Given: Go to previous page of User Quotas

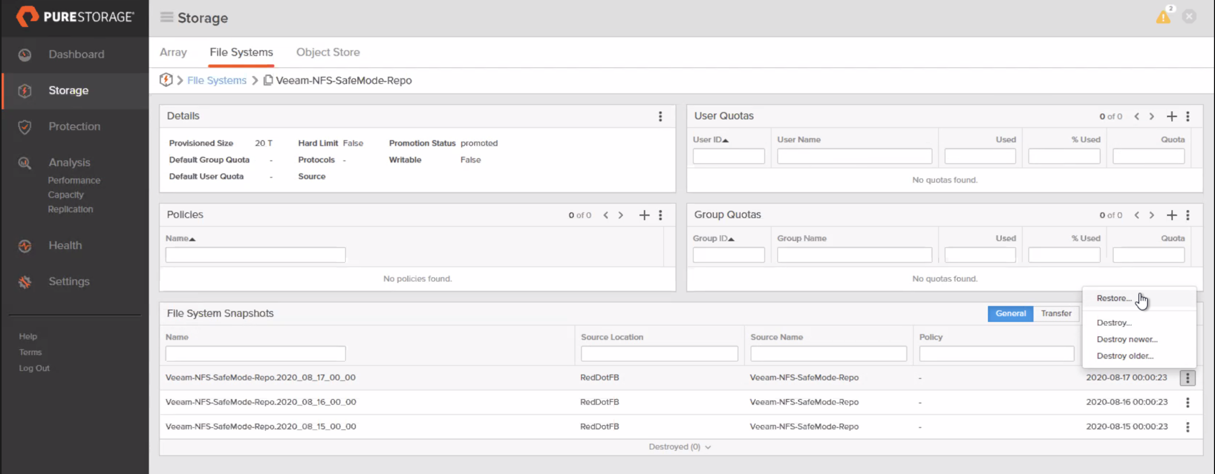Looking at the screenshot, I should [x=1136, y=116].
